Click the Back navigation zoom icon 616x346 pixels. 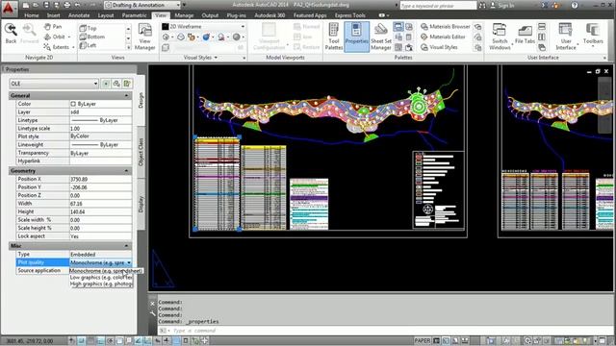11,34
